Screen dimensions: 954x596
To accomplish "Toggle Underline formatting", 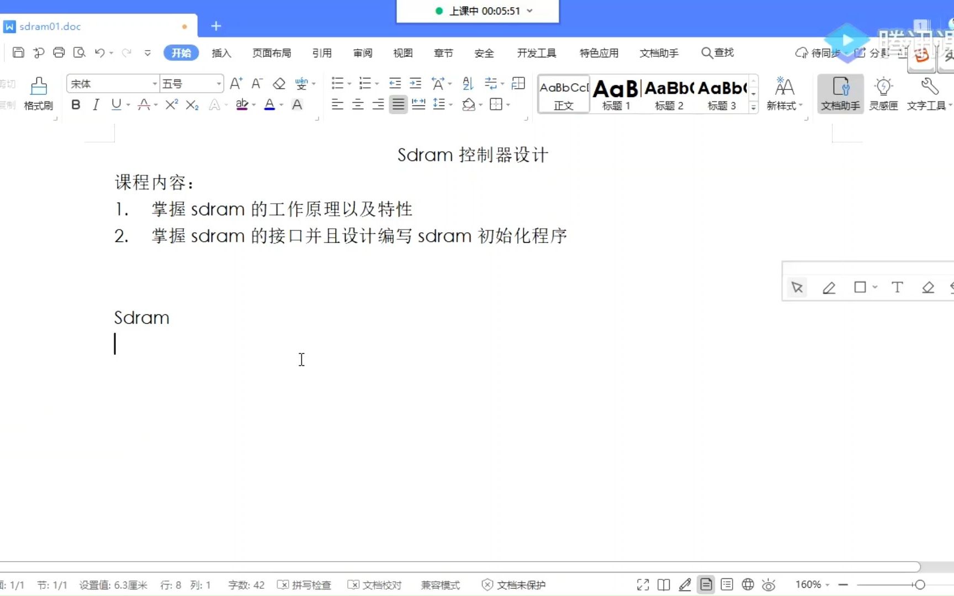I will click(116, 104).
